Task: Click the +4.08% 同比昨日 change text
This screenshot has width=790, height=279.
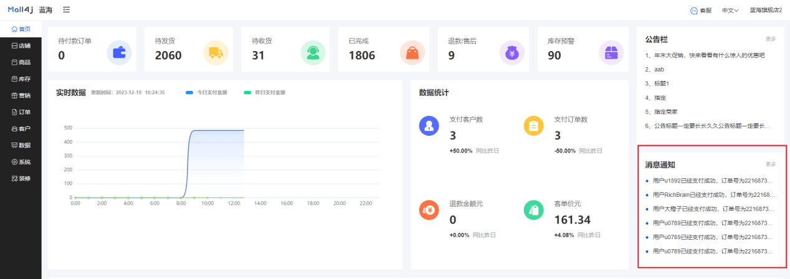Action: (577, 235)
